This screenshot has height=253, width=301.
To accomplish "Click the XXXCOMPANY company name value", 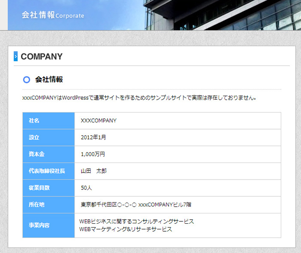I will pyautogui.click(x=98, y=121).
